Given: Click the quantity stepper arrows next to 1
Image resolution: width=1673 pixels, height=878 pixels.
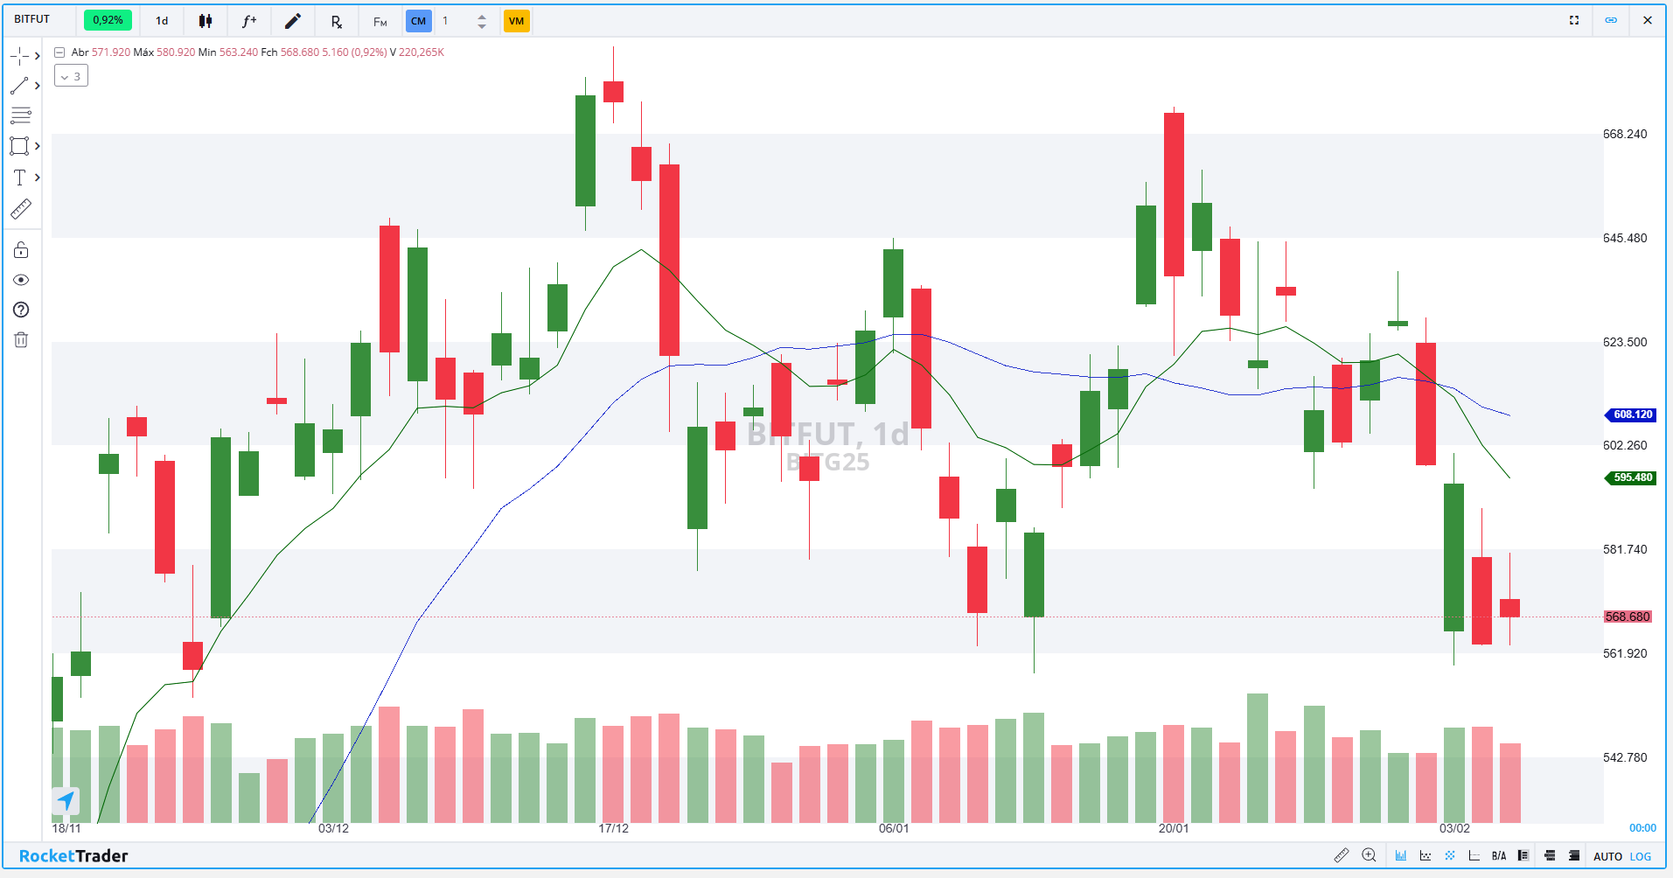Looking at the screenshot, I should click(482, 21).
